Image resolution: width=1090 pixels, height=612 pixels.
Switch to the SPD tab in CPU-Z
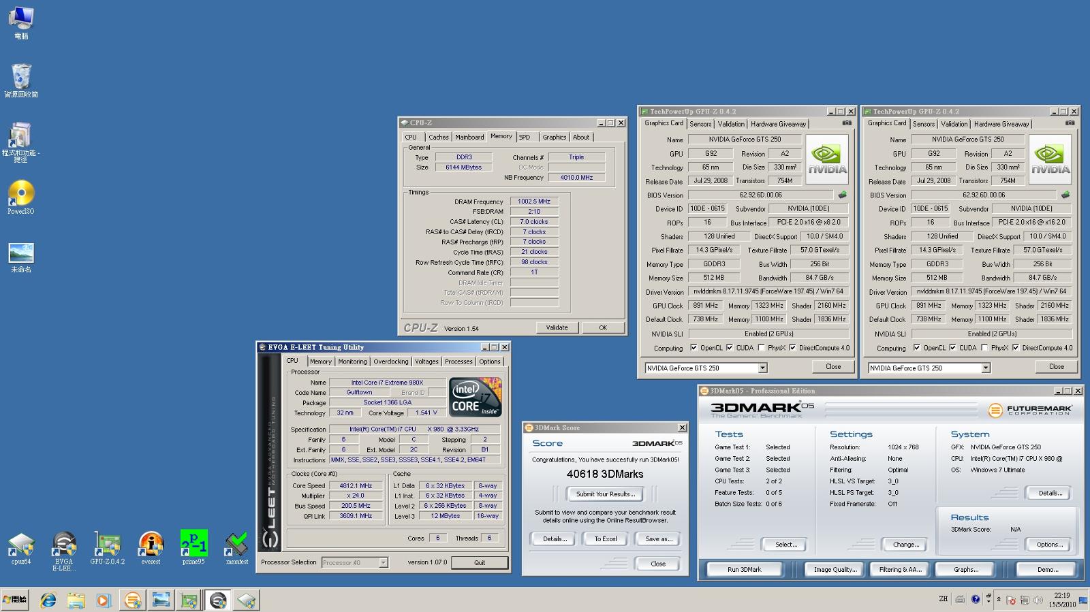(525, 138)
